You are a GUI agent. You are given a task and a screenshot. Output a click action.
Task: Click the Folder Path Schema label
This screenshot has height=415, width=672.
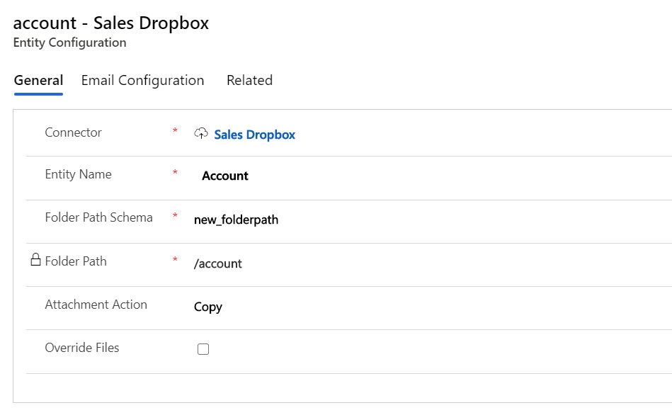[x=99, y=217]
